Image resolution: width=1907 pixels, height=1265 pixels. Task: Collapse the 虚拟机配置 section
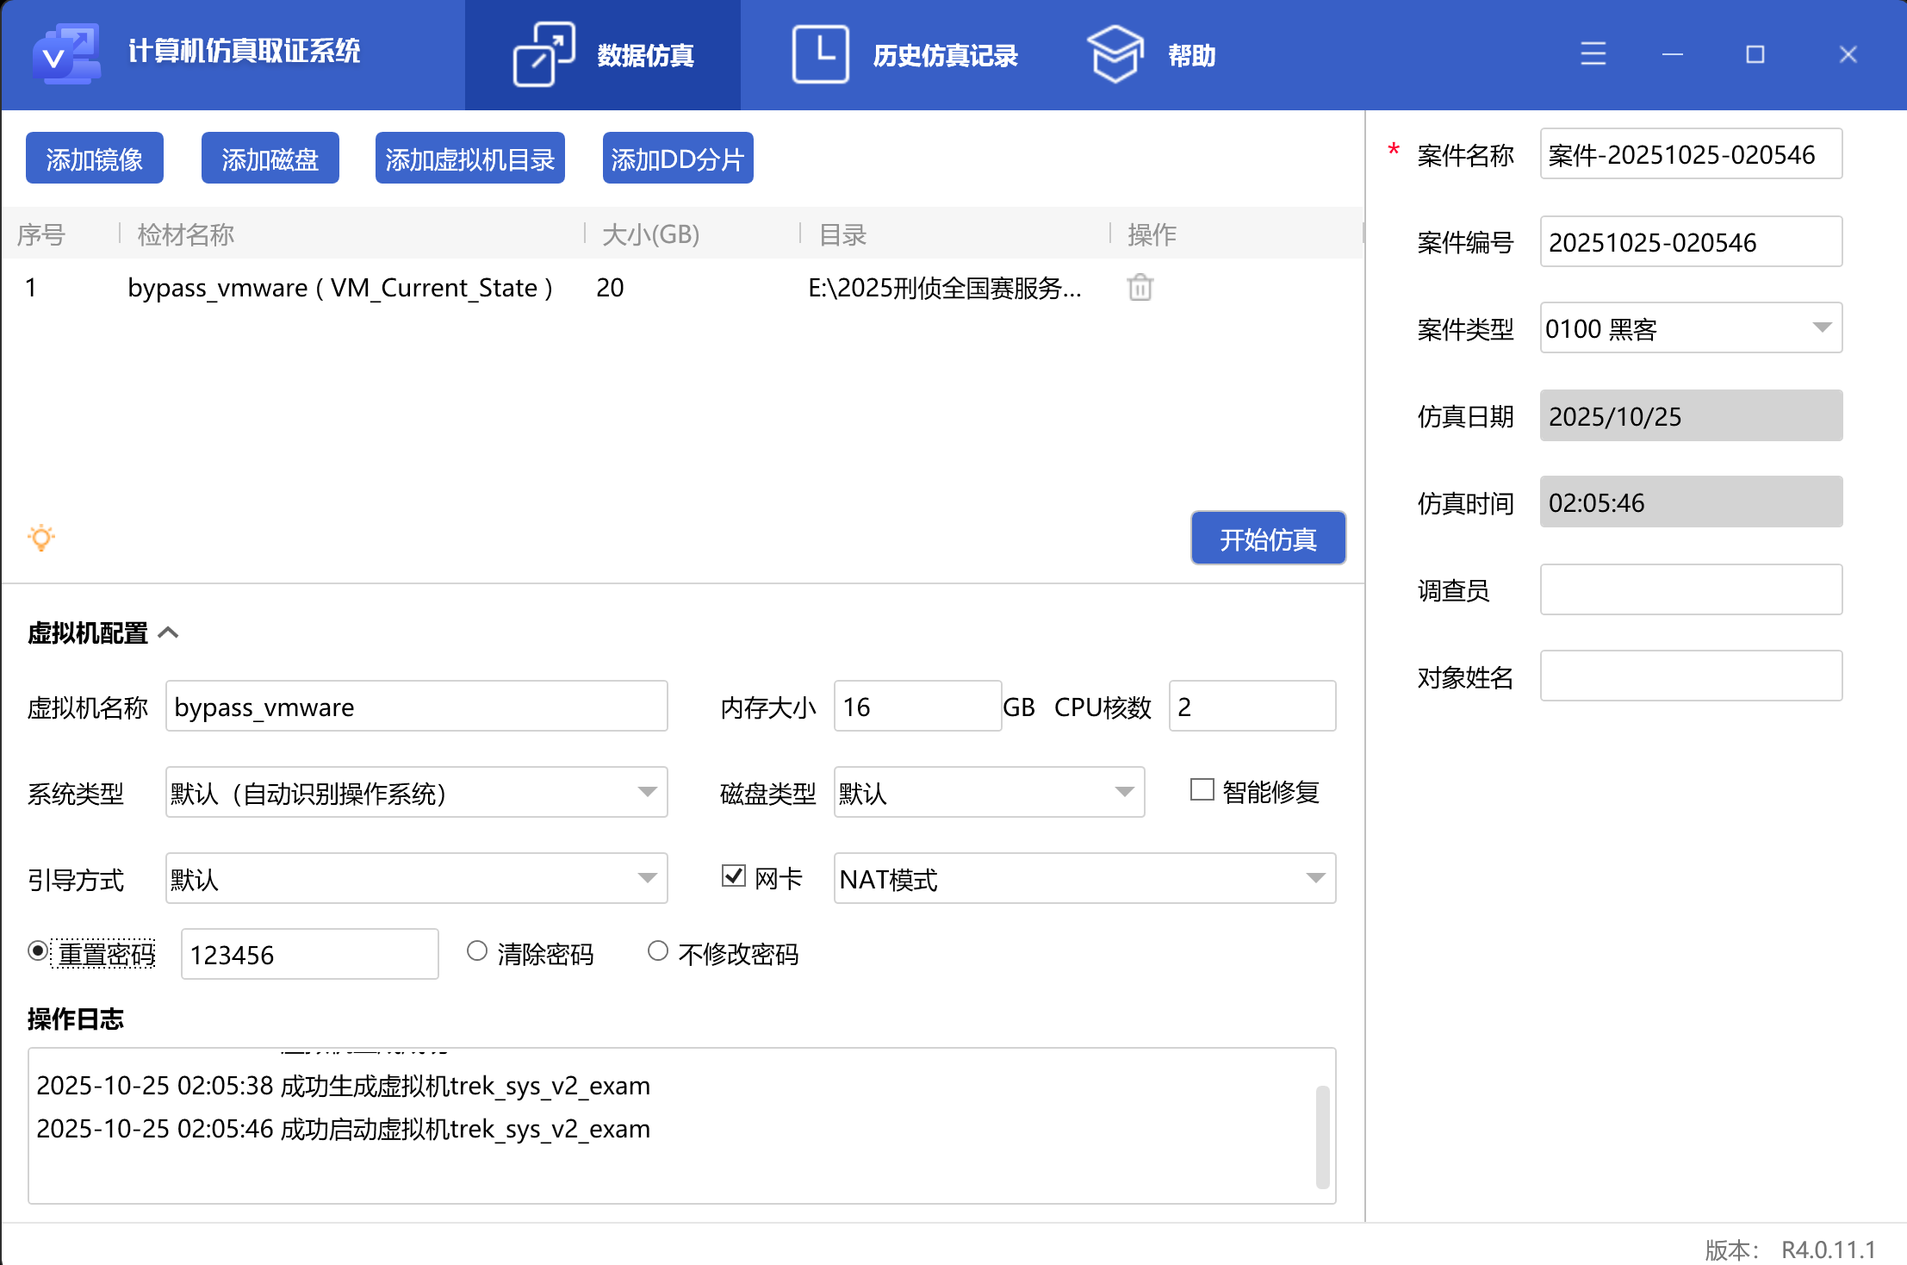[169, 633]
